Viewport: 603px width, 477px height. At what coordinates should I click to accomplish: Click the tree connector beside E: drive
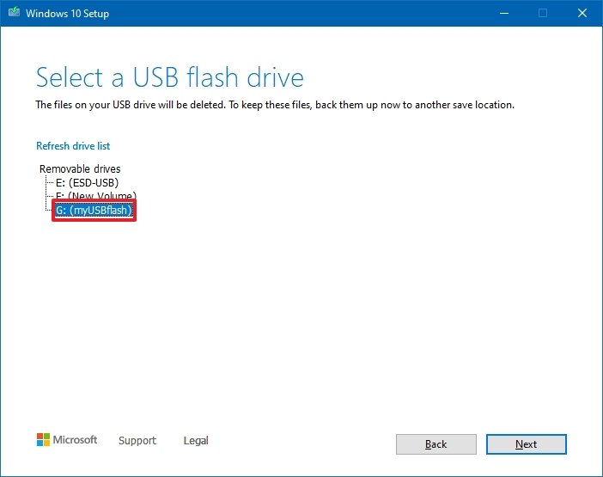[49, 182]
